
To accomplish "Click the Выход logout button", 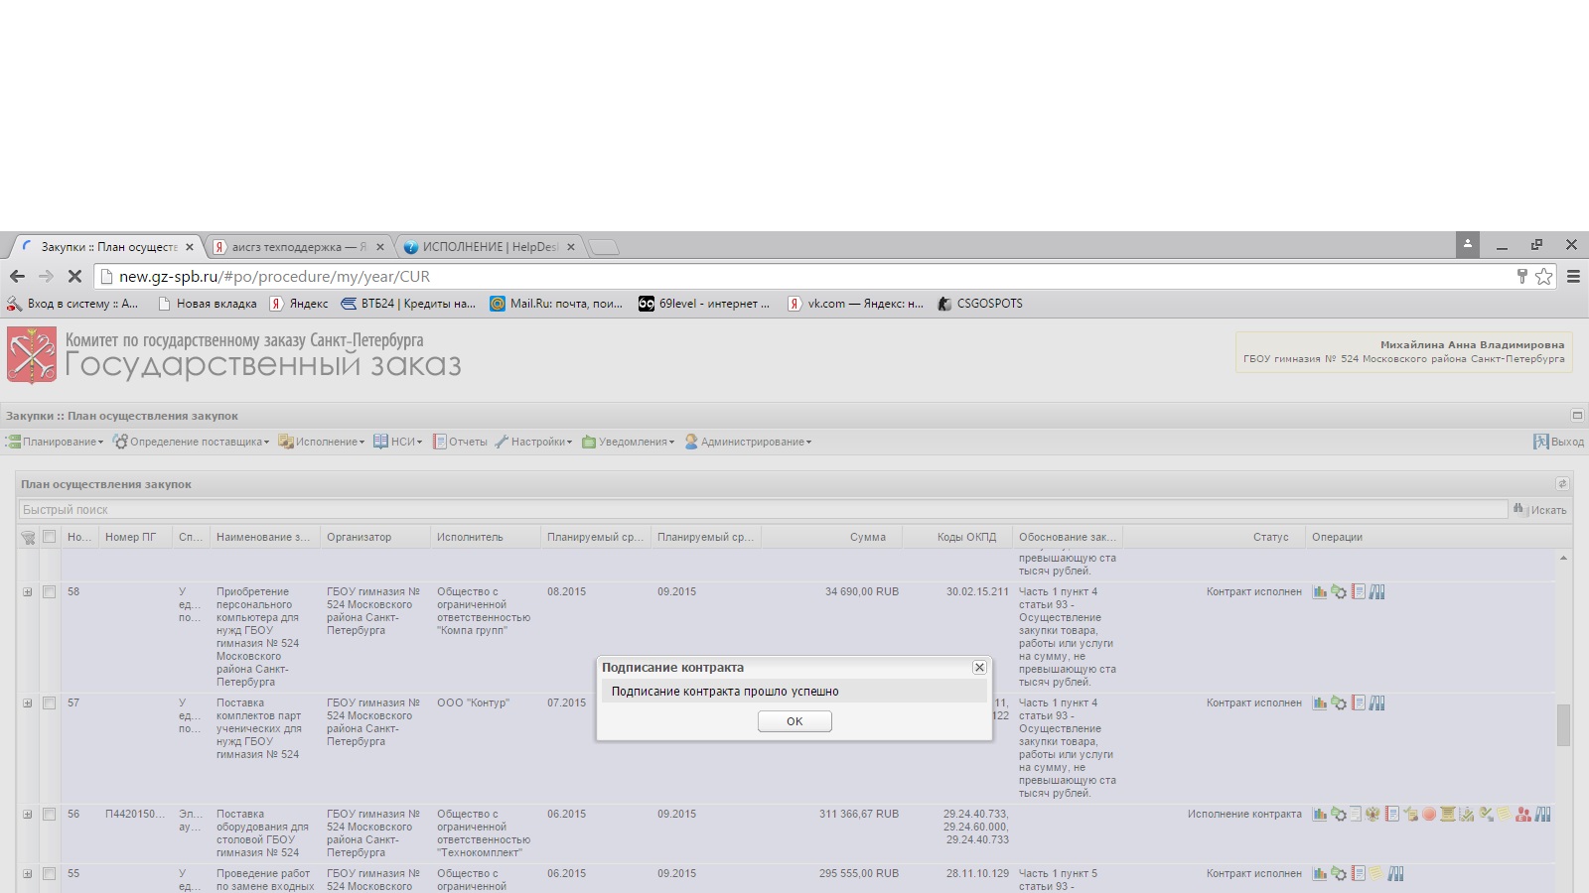I will (x=1558, y=442).
